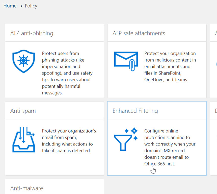217x194 pixels.
Task: Click the Enhanced Filtering funnel icon
Action: 126,139
